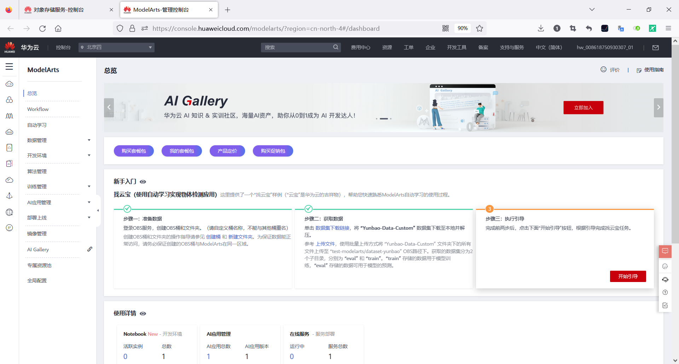Bookmark this page with the star icon
The height and width of the screenshot is (364, 679).
[480, 28]
